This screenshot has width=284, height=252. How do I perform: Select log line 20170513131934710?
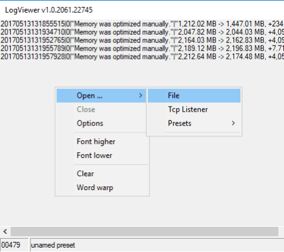coord(142,32)
